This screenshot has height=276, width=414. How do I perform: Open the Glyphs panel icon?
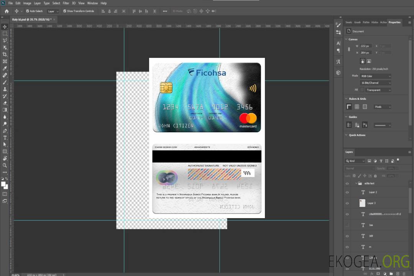tap(338, 62)
